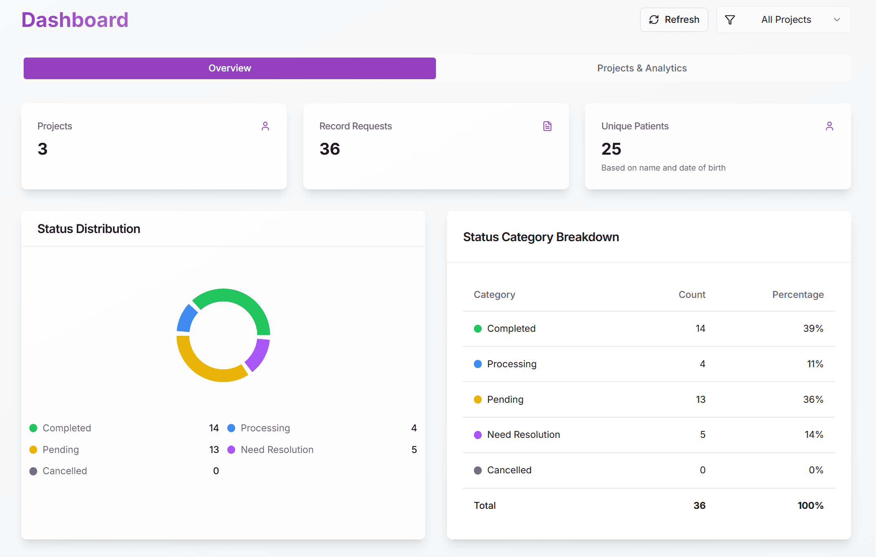
Task: Click the person icon on Unique Patients card
Action: coord(829,126)
